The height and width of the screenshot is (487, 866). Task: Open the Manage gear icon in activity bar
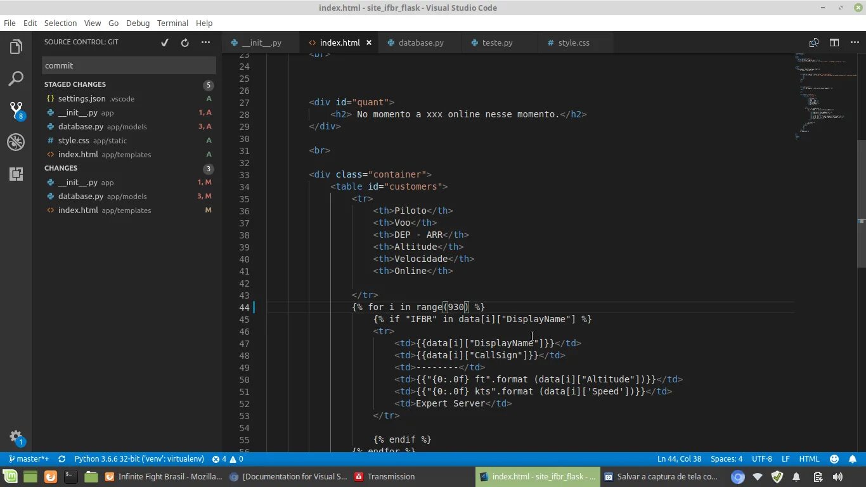click(x=16, y=437)
